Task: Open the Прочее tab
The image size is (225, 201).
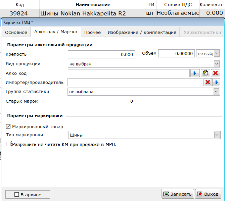Action: [92, 33]
